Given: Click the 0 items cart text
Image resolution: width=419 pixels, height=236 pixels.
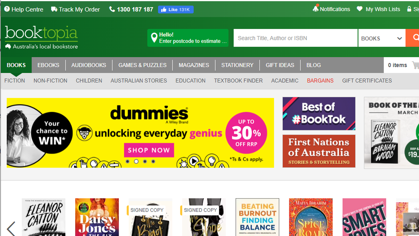Looking at the screenshot, I should [397, 65].
